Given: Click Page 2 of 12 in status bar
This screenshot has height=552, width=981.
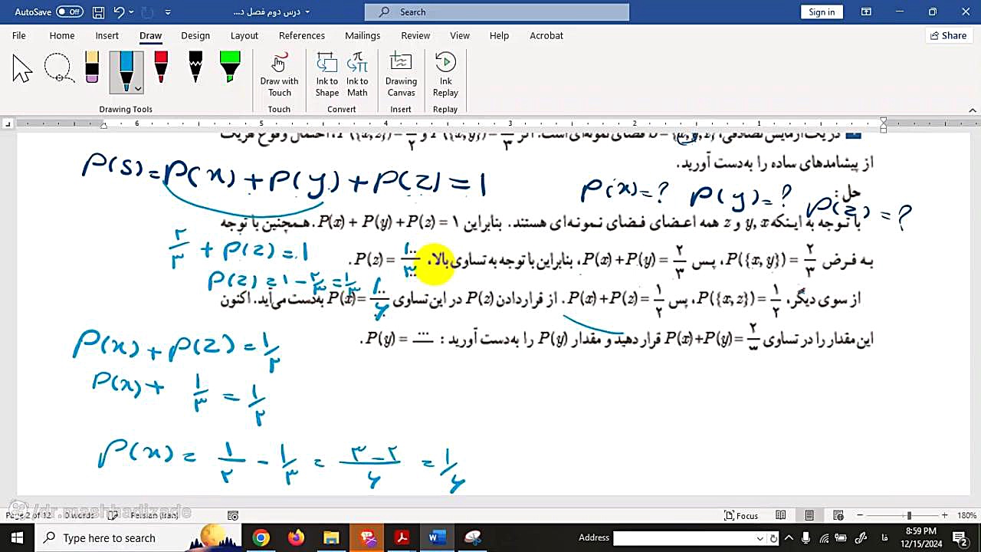Looking at the screenshot, I should [x=29, y=516].
